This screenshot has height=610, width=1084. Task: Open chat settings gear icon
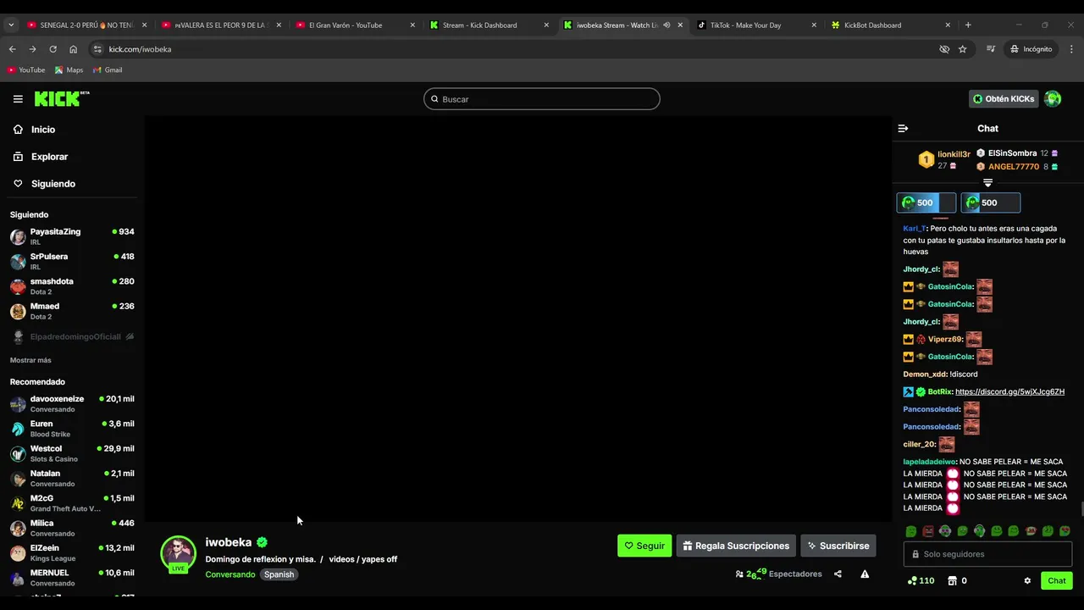(1027, 580)
